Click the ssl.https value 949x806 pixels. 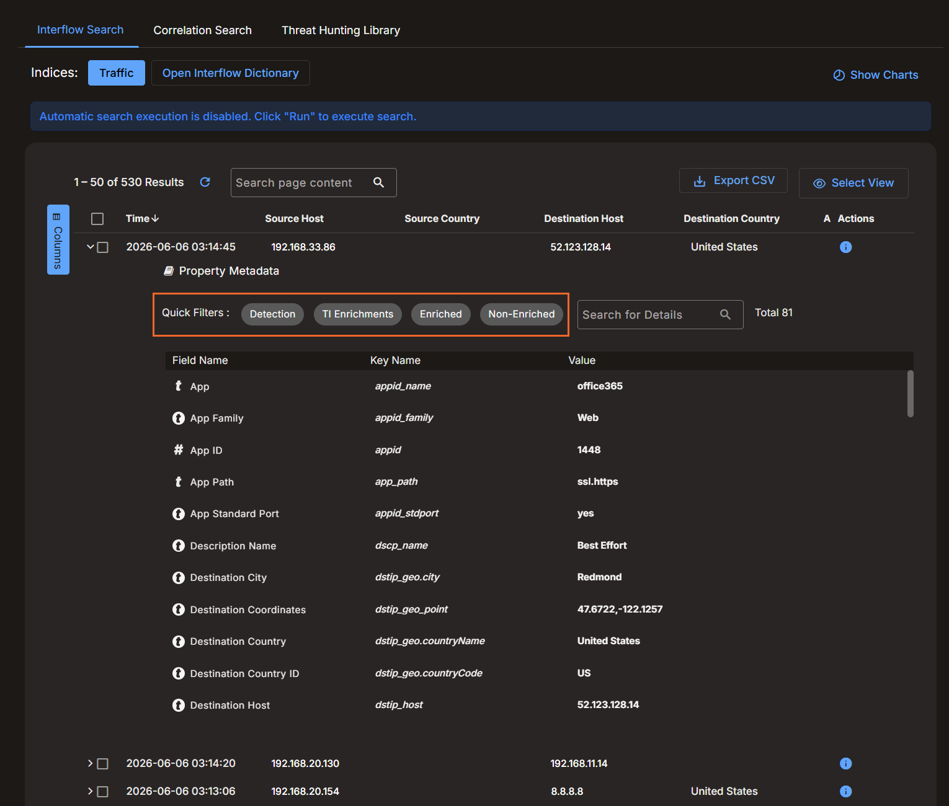[597, 482]
